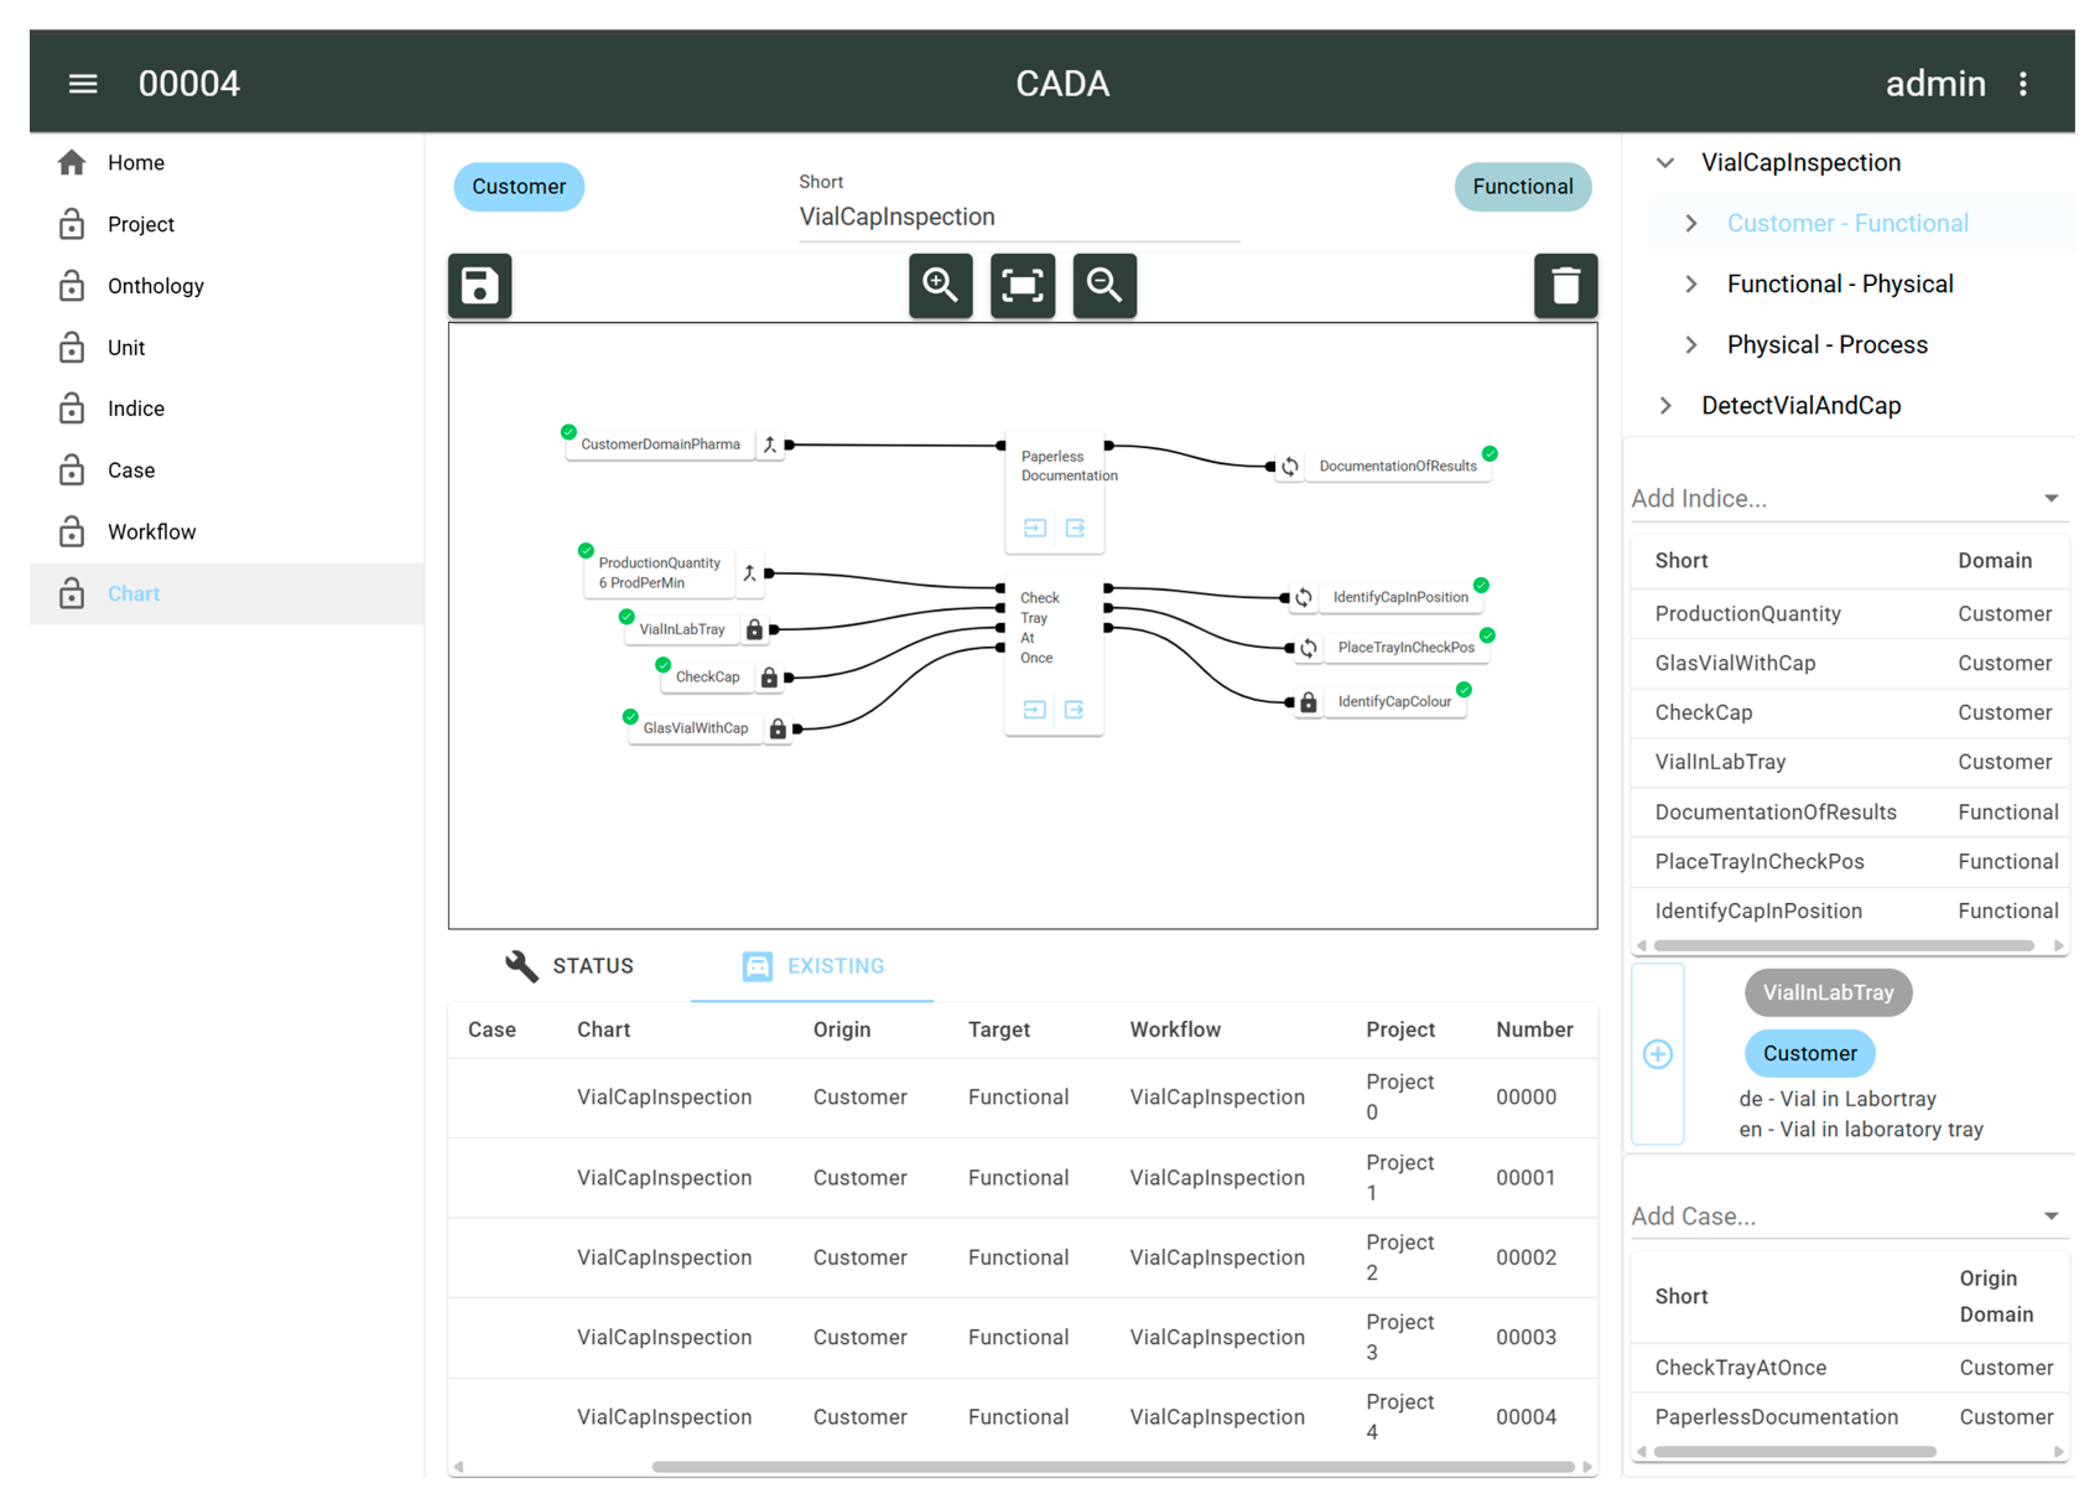Click the existing charts table horizontal scrollbar
Viewport: 2097px width, 1496px height.
[x=1112, y=1466]
